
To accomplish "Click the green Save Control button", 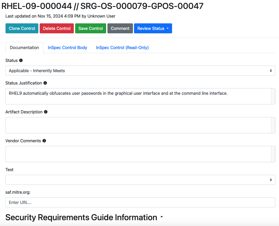I will tap(91, 28).
